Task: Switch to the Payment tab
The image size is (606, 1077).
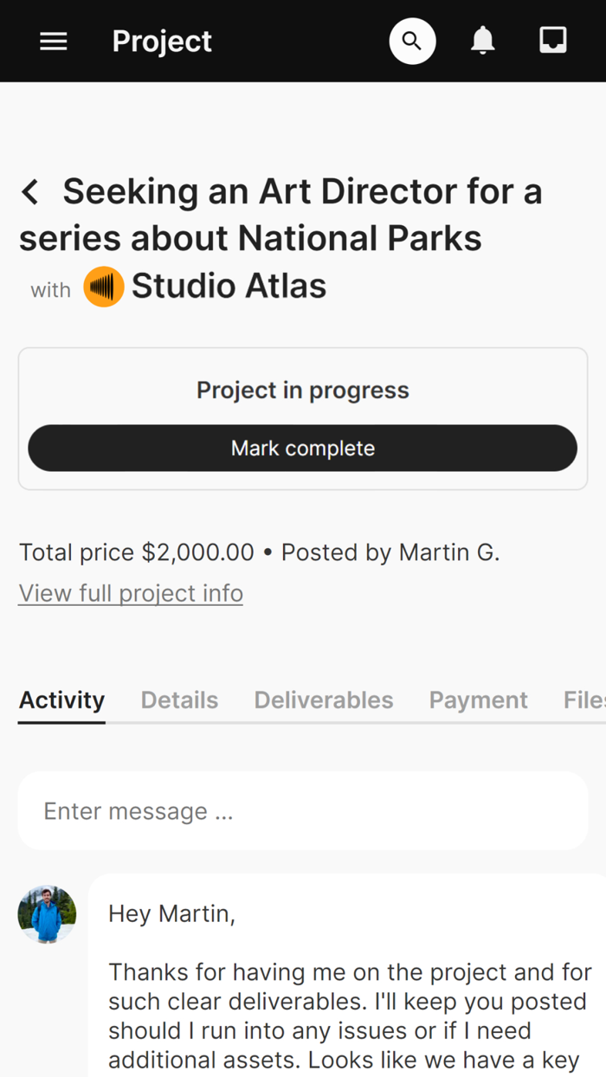Action: point(478,700)
